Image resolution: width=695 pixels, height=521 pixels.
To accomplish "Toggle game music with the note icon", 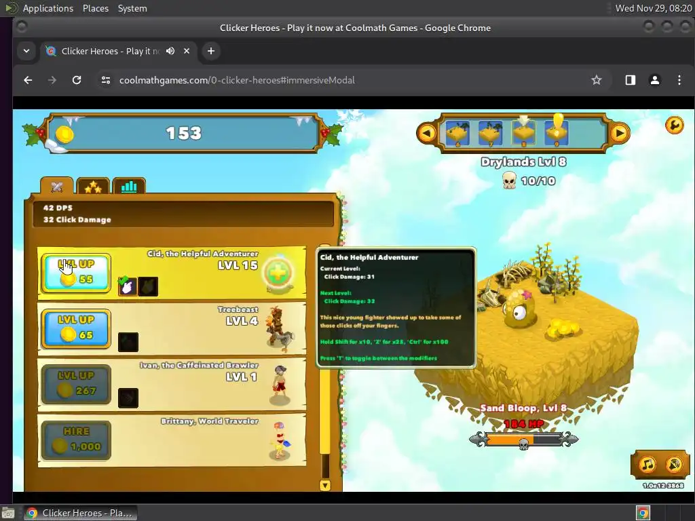I will (647, 464).
